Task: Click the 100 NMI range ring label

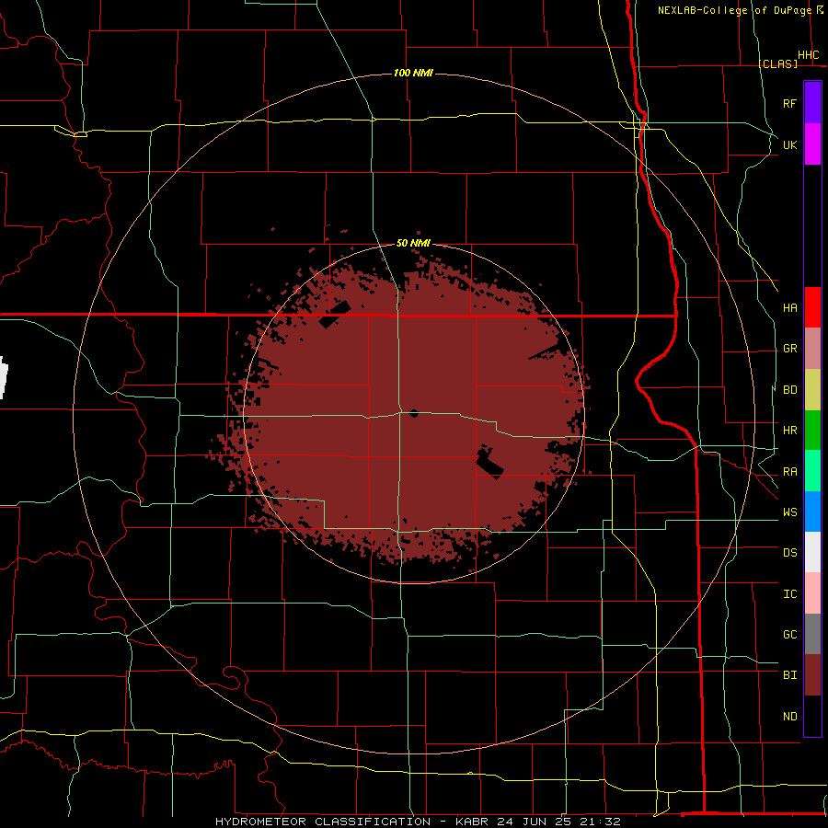Action: pos(413,73)
